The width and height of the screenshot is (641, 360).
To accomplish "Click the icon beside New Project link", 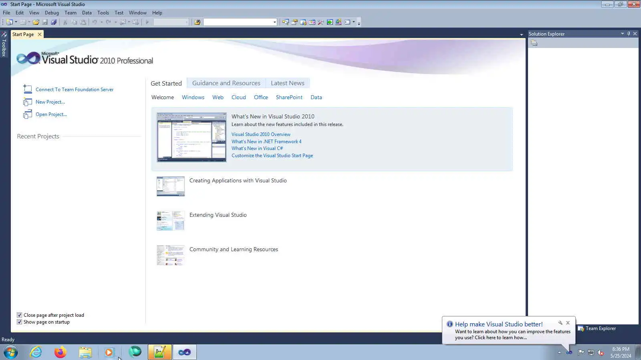I will click(x=28, y=102).
